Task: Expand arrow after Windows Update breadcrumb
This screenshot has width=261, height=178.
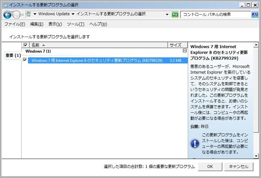Action: pyautogui.click(x=73, y=14)
